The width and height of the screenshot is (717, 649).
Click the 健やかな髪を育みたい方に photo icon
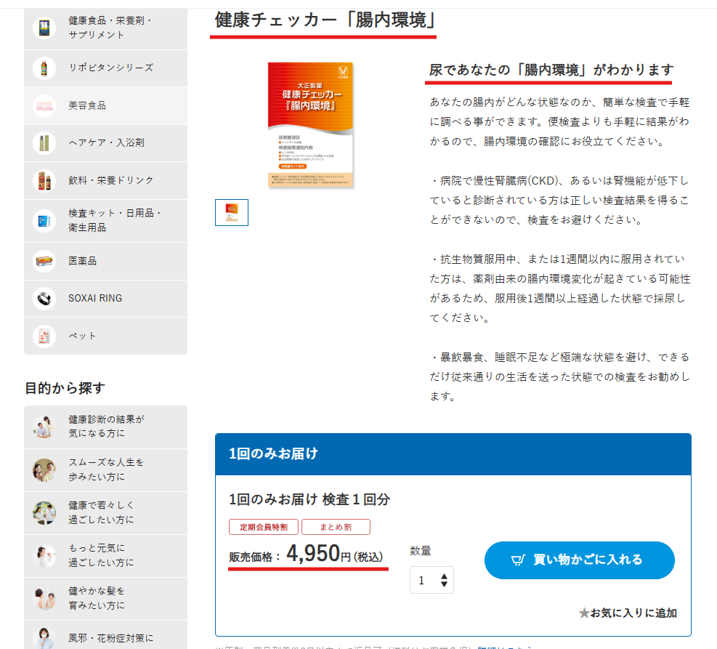[44, 599]
